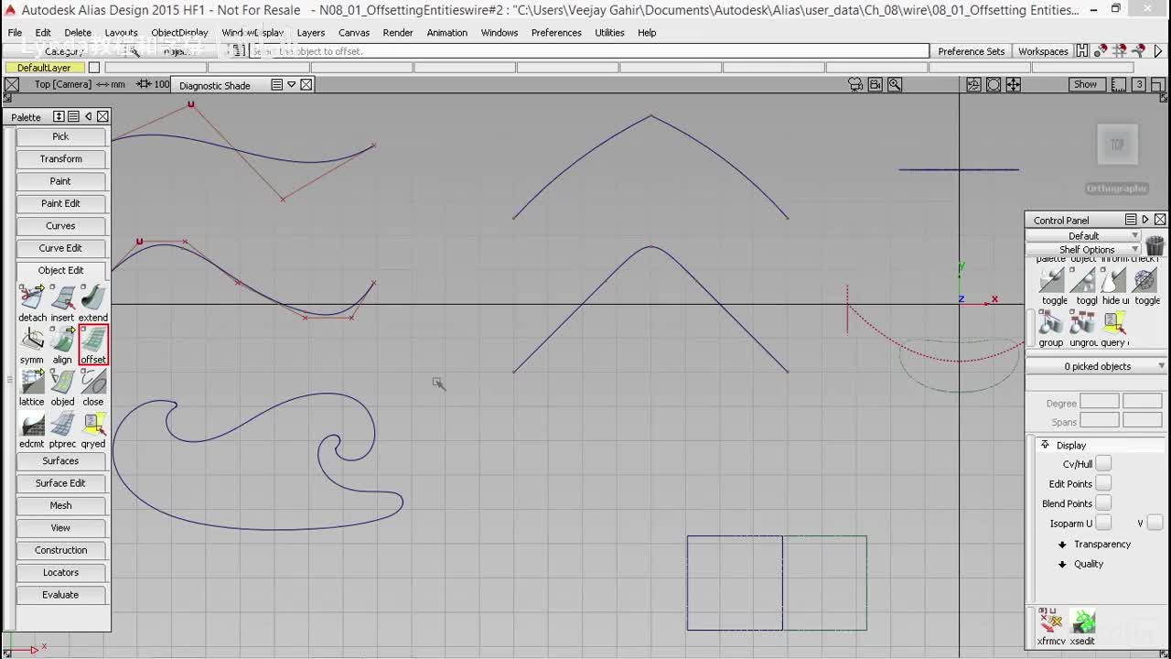Click the group shelf icon

[1051, 323]
